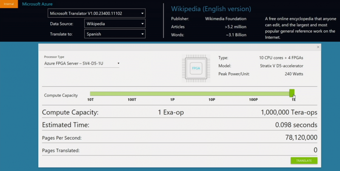Screen dimensions: 340x171
Task: Click the 78,120,000 pages per second value
Action: 301,137
